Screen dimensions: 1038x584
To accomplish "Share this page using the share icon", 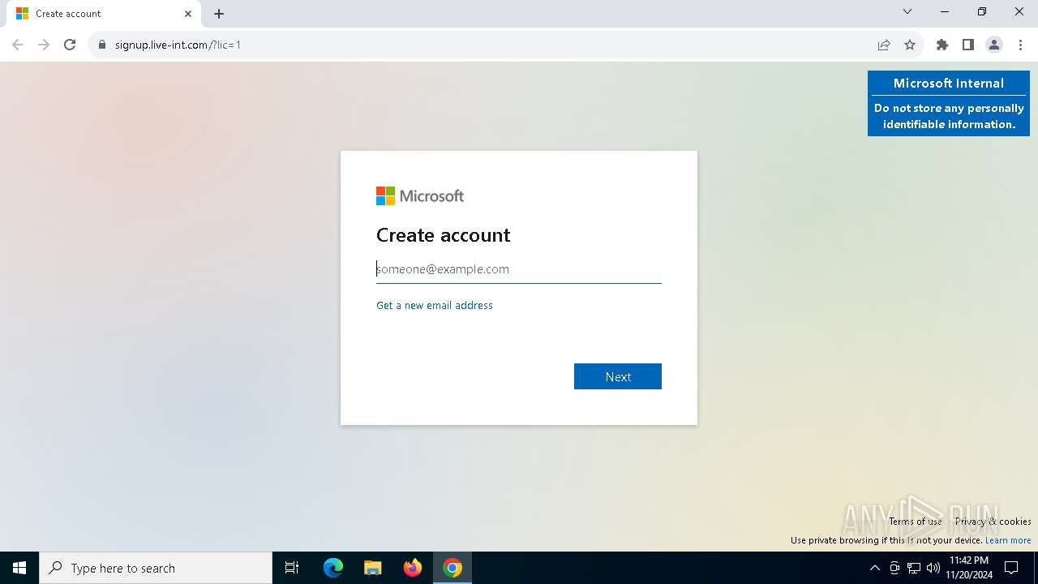I will [884, 45].
